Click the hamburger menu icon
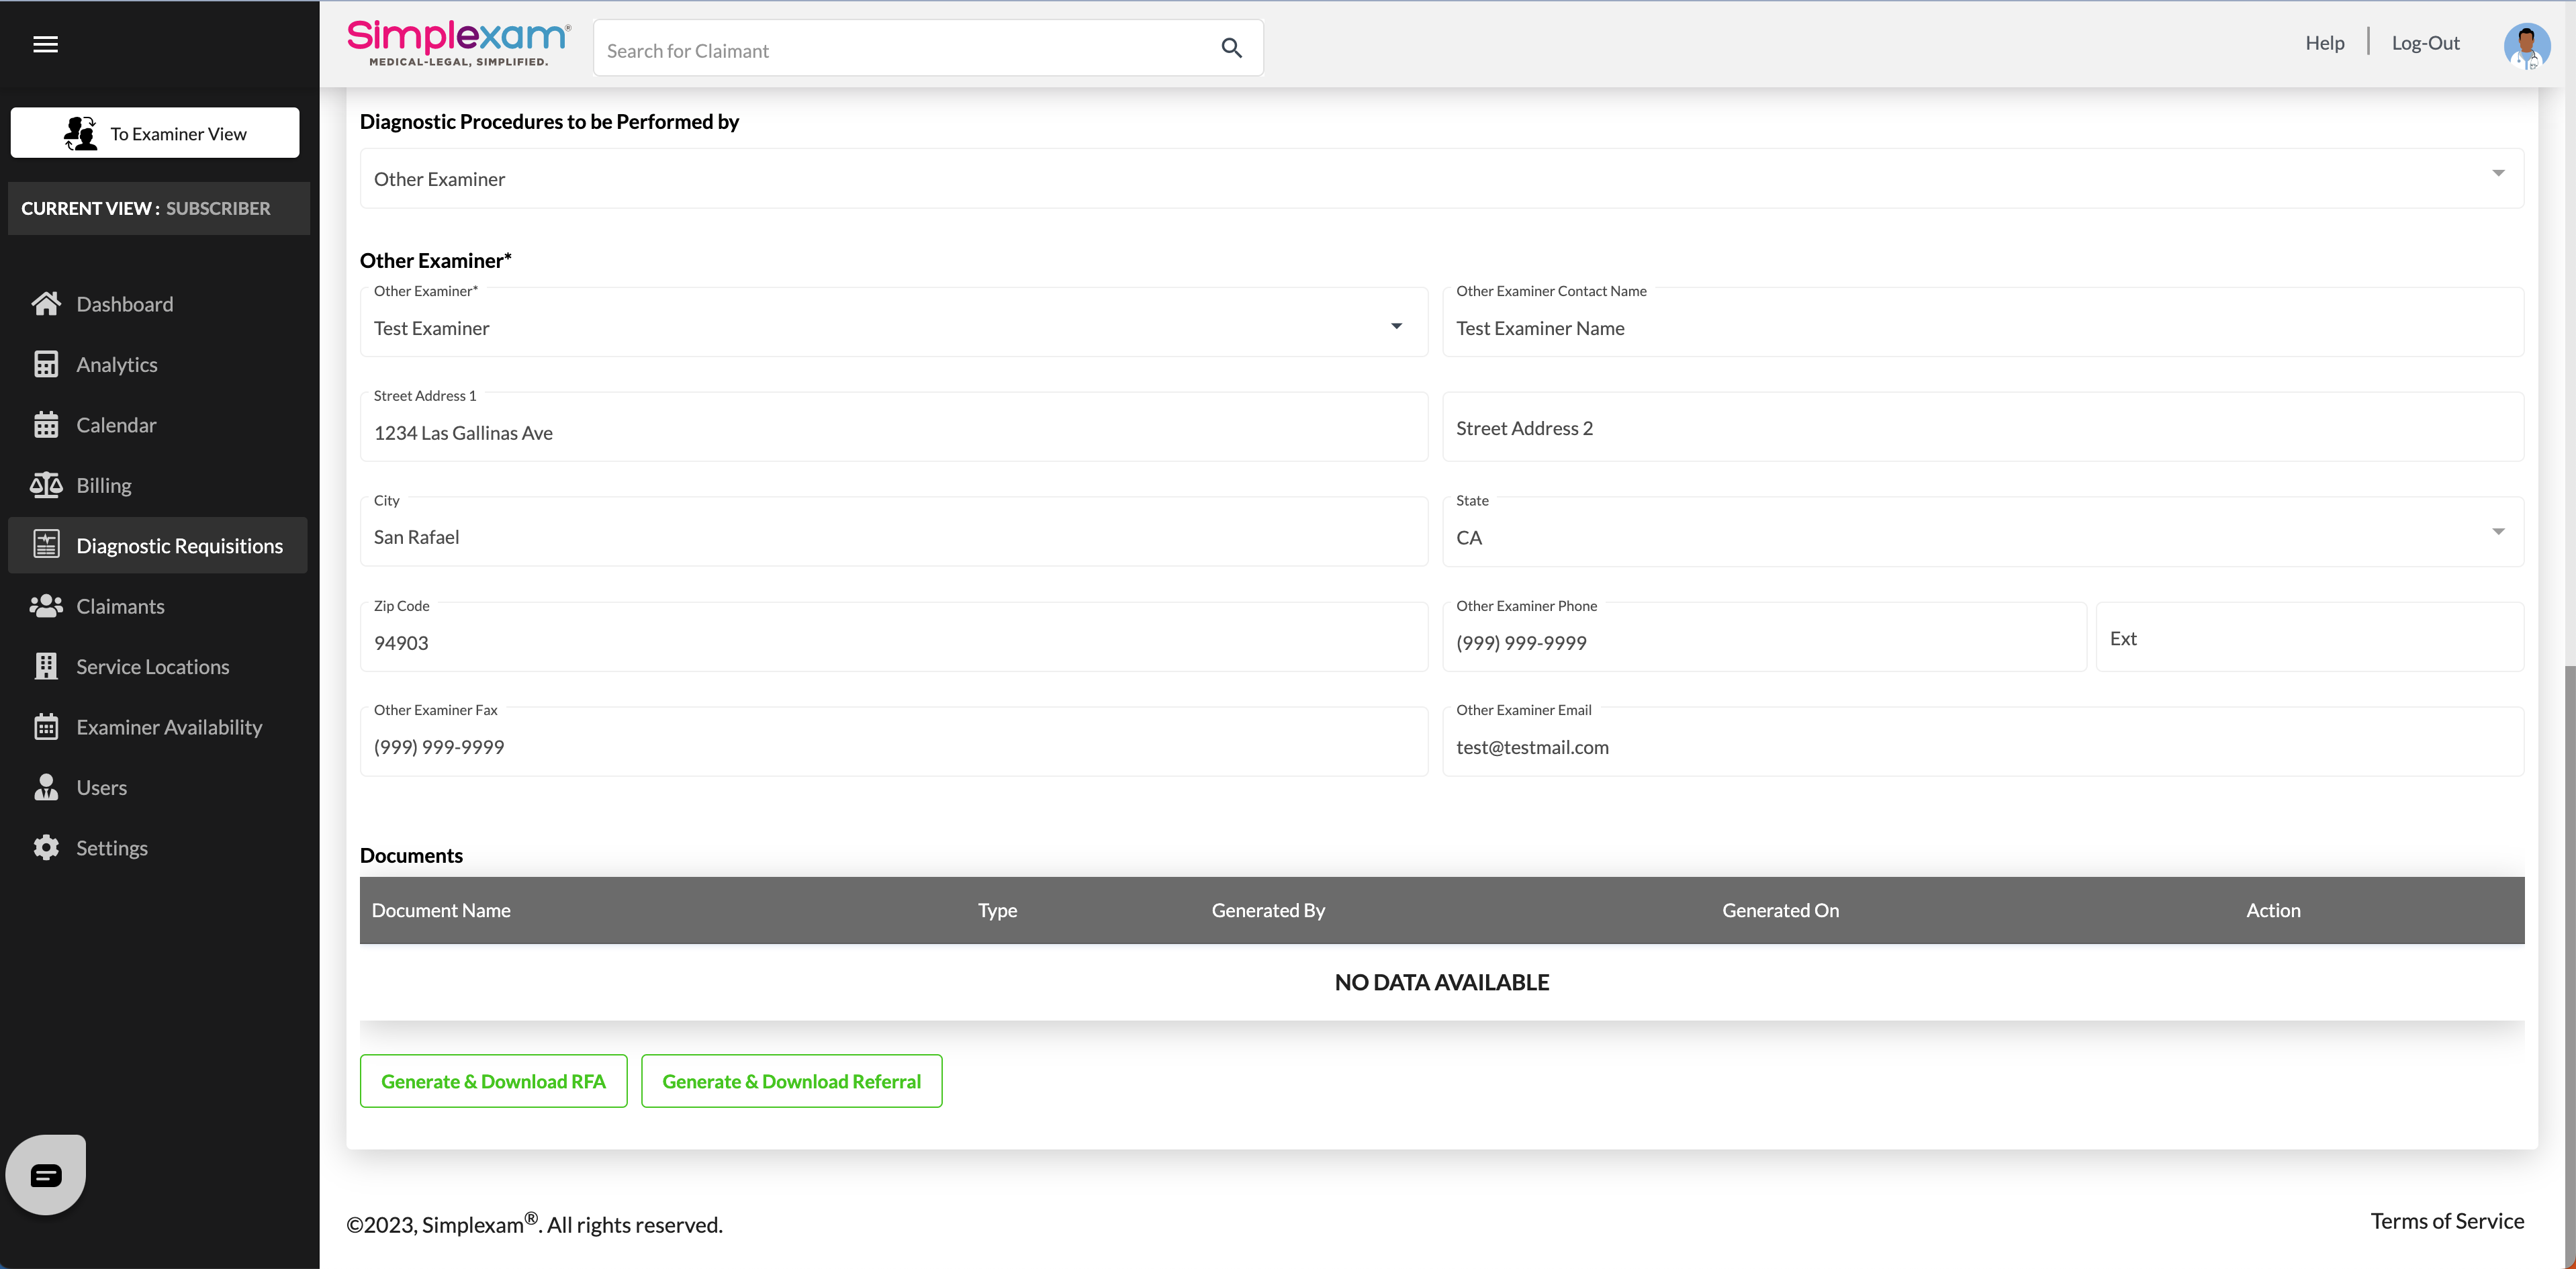This screenshot has height=1269, width=2576. (x=45, y=44)
